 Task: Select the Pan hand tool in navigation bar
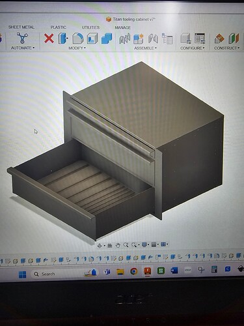click(118, 245)
